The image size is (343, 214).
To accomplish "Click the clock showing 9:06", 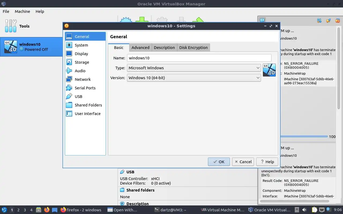I will pyautogui.click(x=338, y=210).
